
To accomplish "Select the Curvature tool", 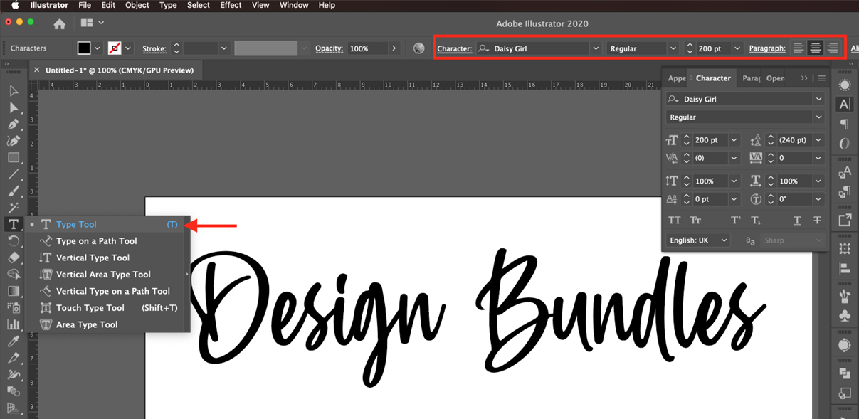I will click(14, 141).
